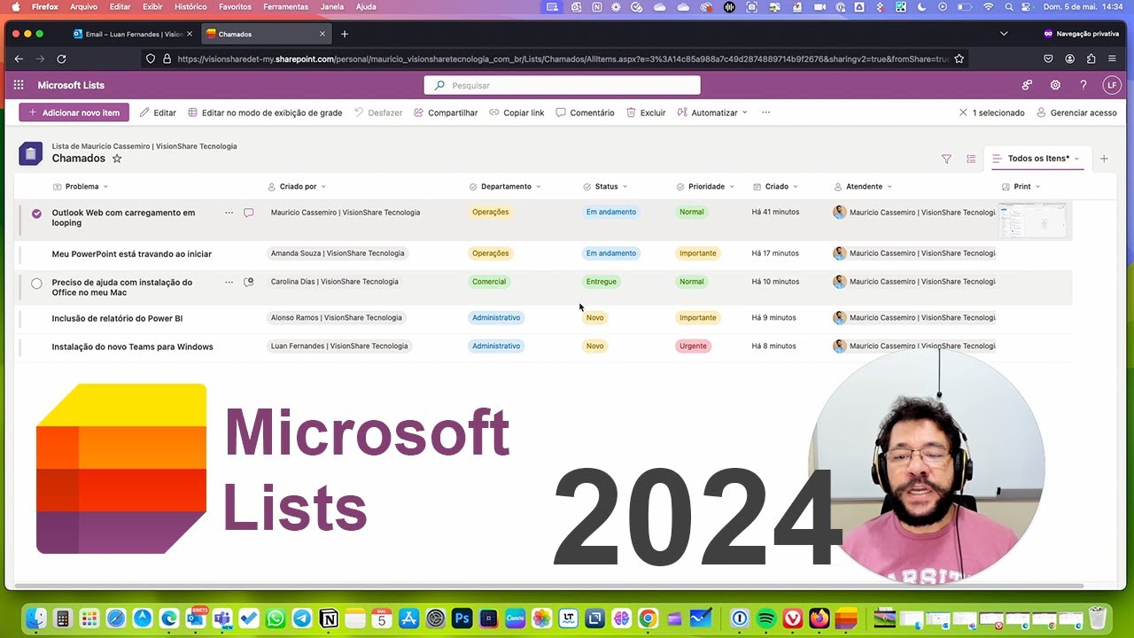The height and width of the screenshot is (638, 1134).
Task: Select the Office no meu Mac row circle
Action: point(36,284)
